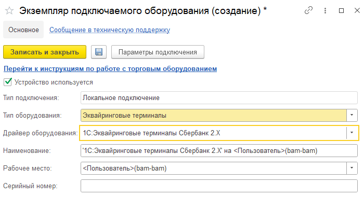Click the 'Тип оборудования:' label
364x197 pixels.
(32, 116)
